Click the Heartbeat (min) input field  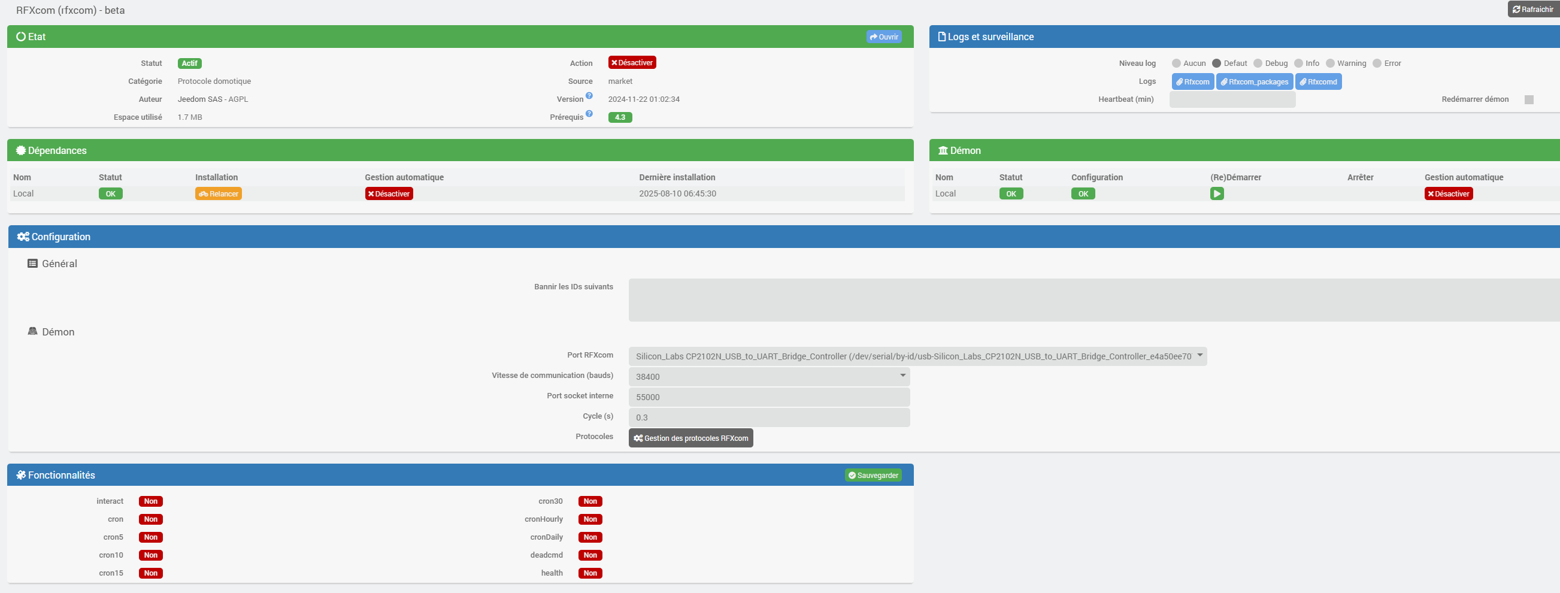(x=1232, y=100)
